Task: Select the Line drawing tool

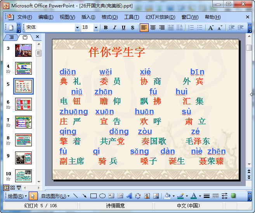Action: (x=75, y=196)
